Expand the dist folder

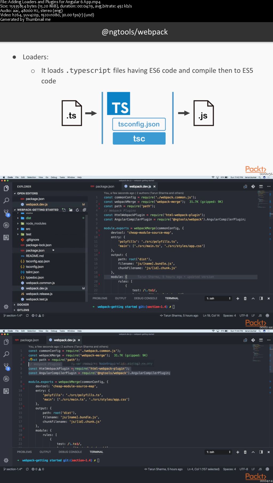tap(18, 218)
